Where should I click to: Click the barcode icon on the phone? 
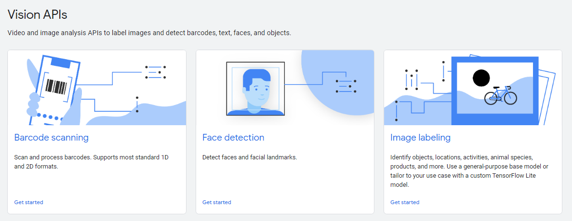tap(56, 87)
